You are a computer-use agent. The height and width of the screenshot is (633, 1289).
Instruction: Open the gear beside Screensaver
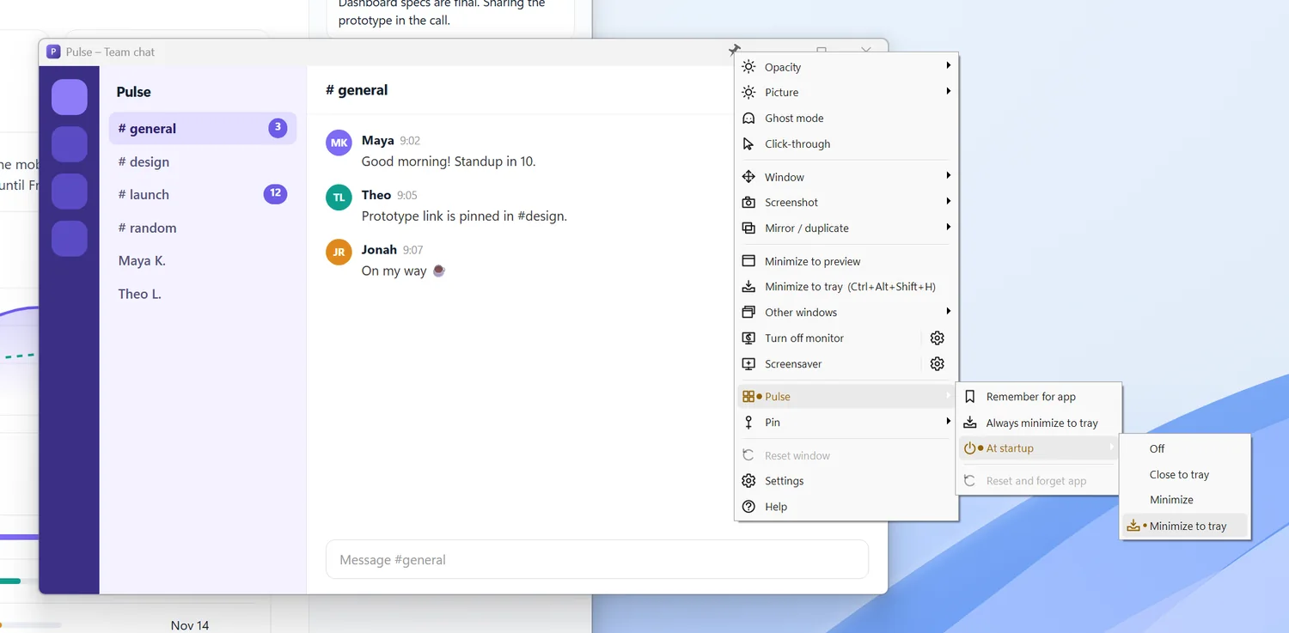point(938,364)
